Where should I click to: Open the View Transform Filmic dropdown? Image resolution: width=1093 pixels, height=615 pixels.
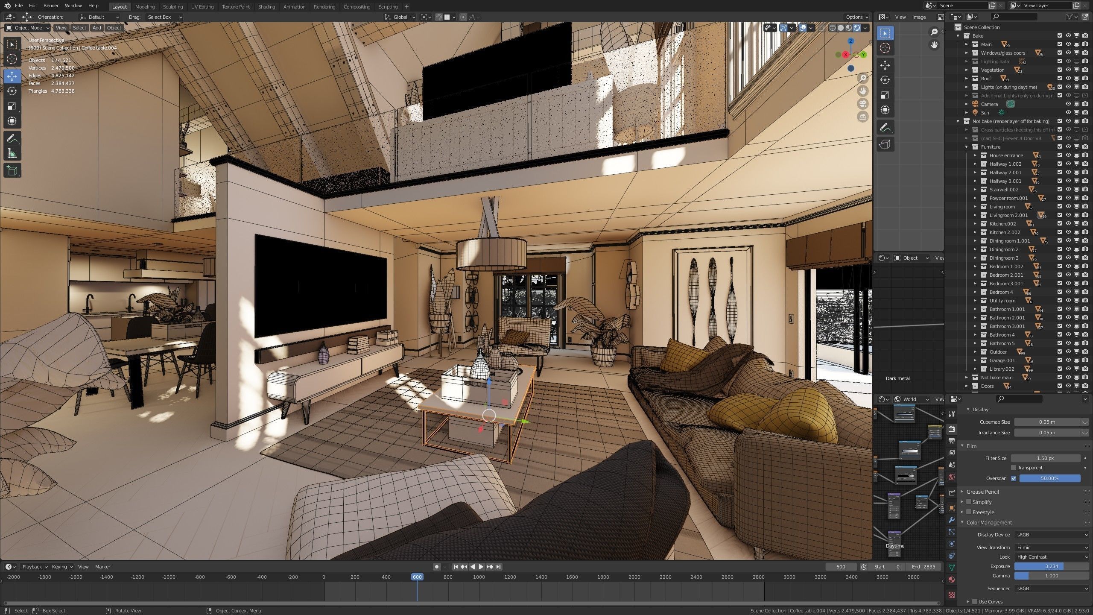pyautogui.click(x=1051, y=548)
